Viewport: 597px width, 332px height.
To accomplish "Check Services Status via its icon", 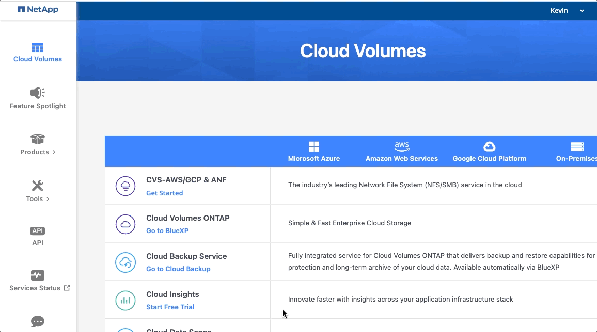I will click(x=37, y=276).
